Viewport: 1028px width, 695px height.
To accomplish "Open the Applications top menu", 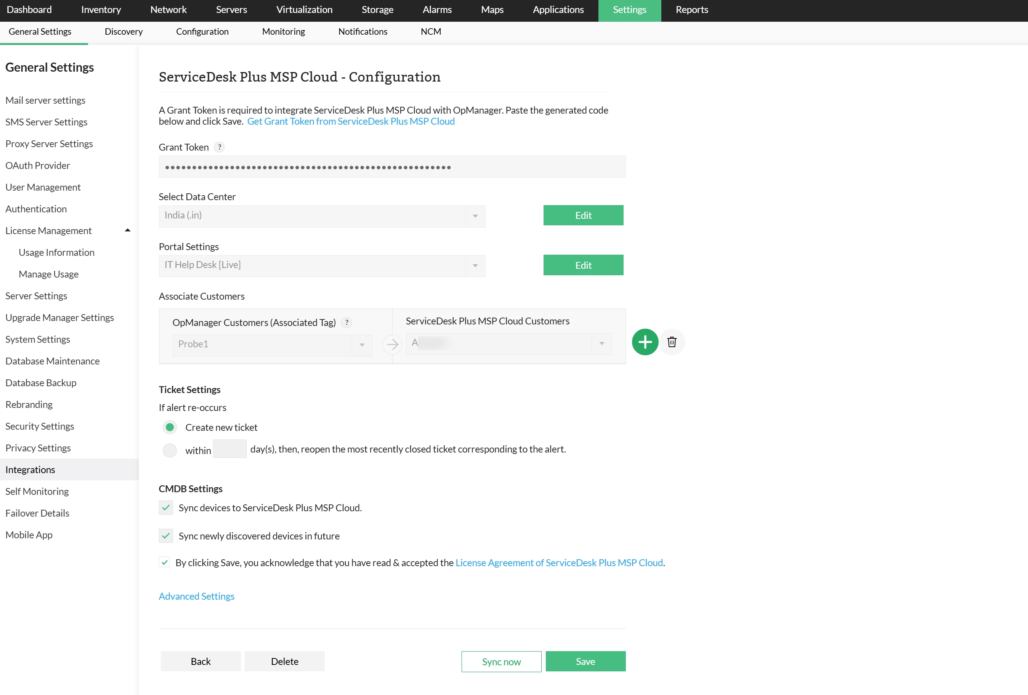I will [x=558, y=10].
